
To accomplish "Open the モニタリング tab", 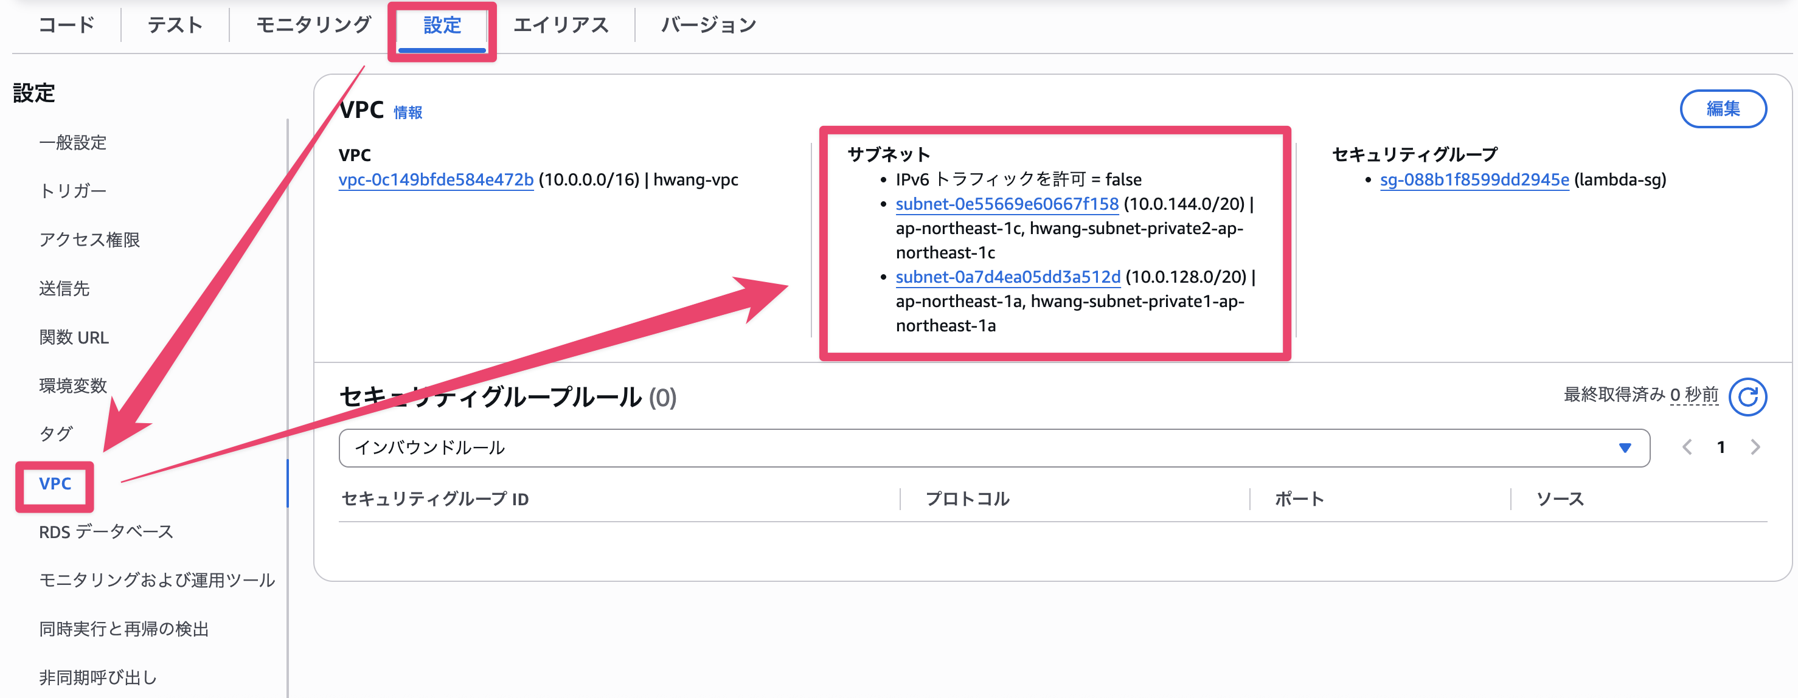I will tap(313, 25).
